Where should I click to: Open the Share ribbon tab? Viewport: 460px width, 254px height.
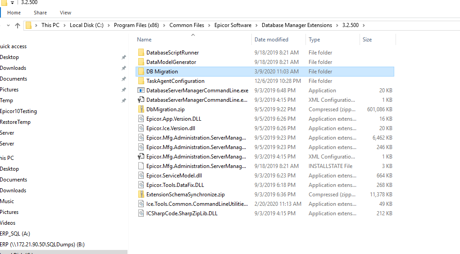coord(40,13)
